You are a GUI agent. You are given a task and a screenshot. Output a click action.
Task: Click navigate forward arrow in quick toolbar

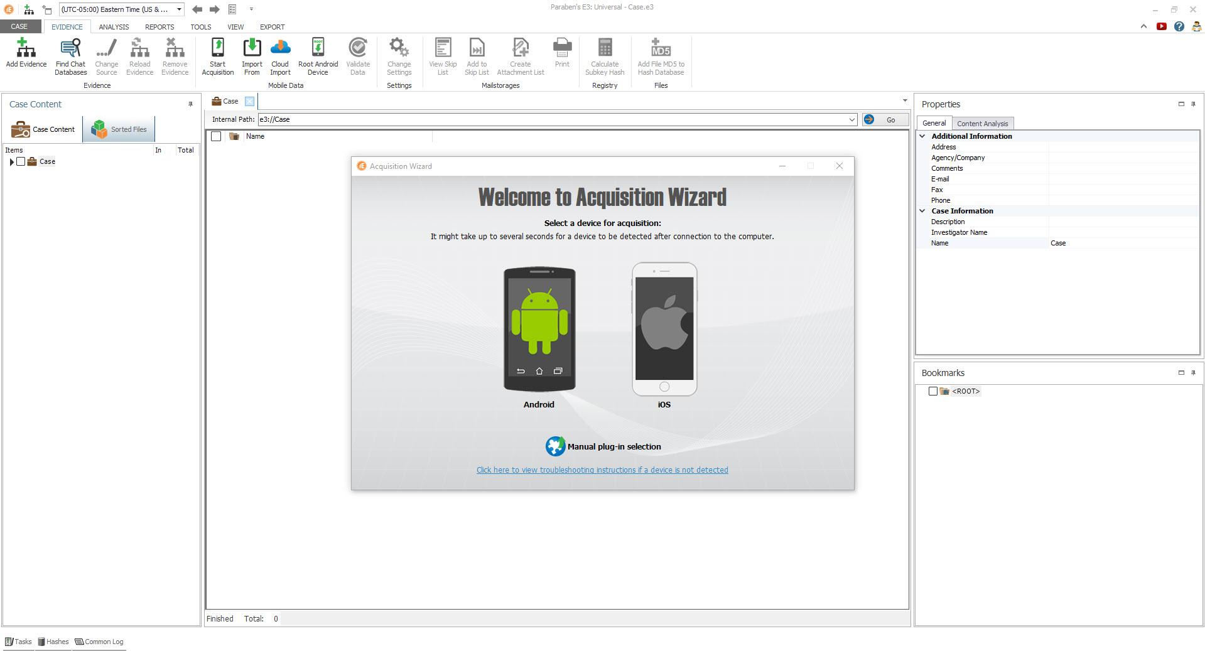click(x=215, y=9)
